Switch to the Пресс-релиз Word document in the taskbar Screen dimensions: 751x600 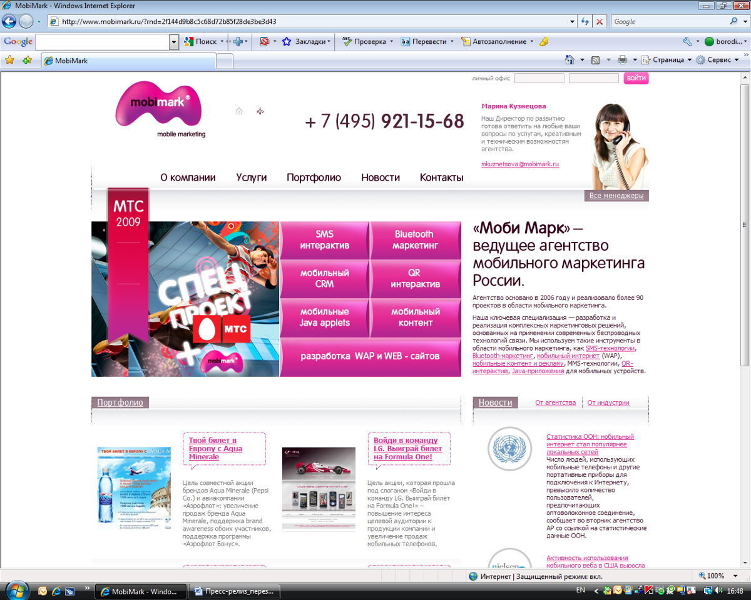235,591
